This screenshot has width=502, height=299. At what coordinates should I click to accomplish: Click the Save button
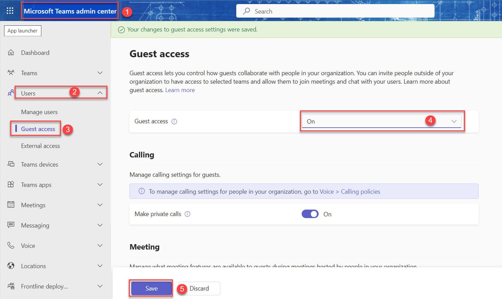tap(151, 289)
